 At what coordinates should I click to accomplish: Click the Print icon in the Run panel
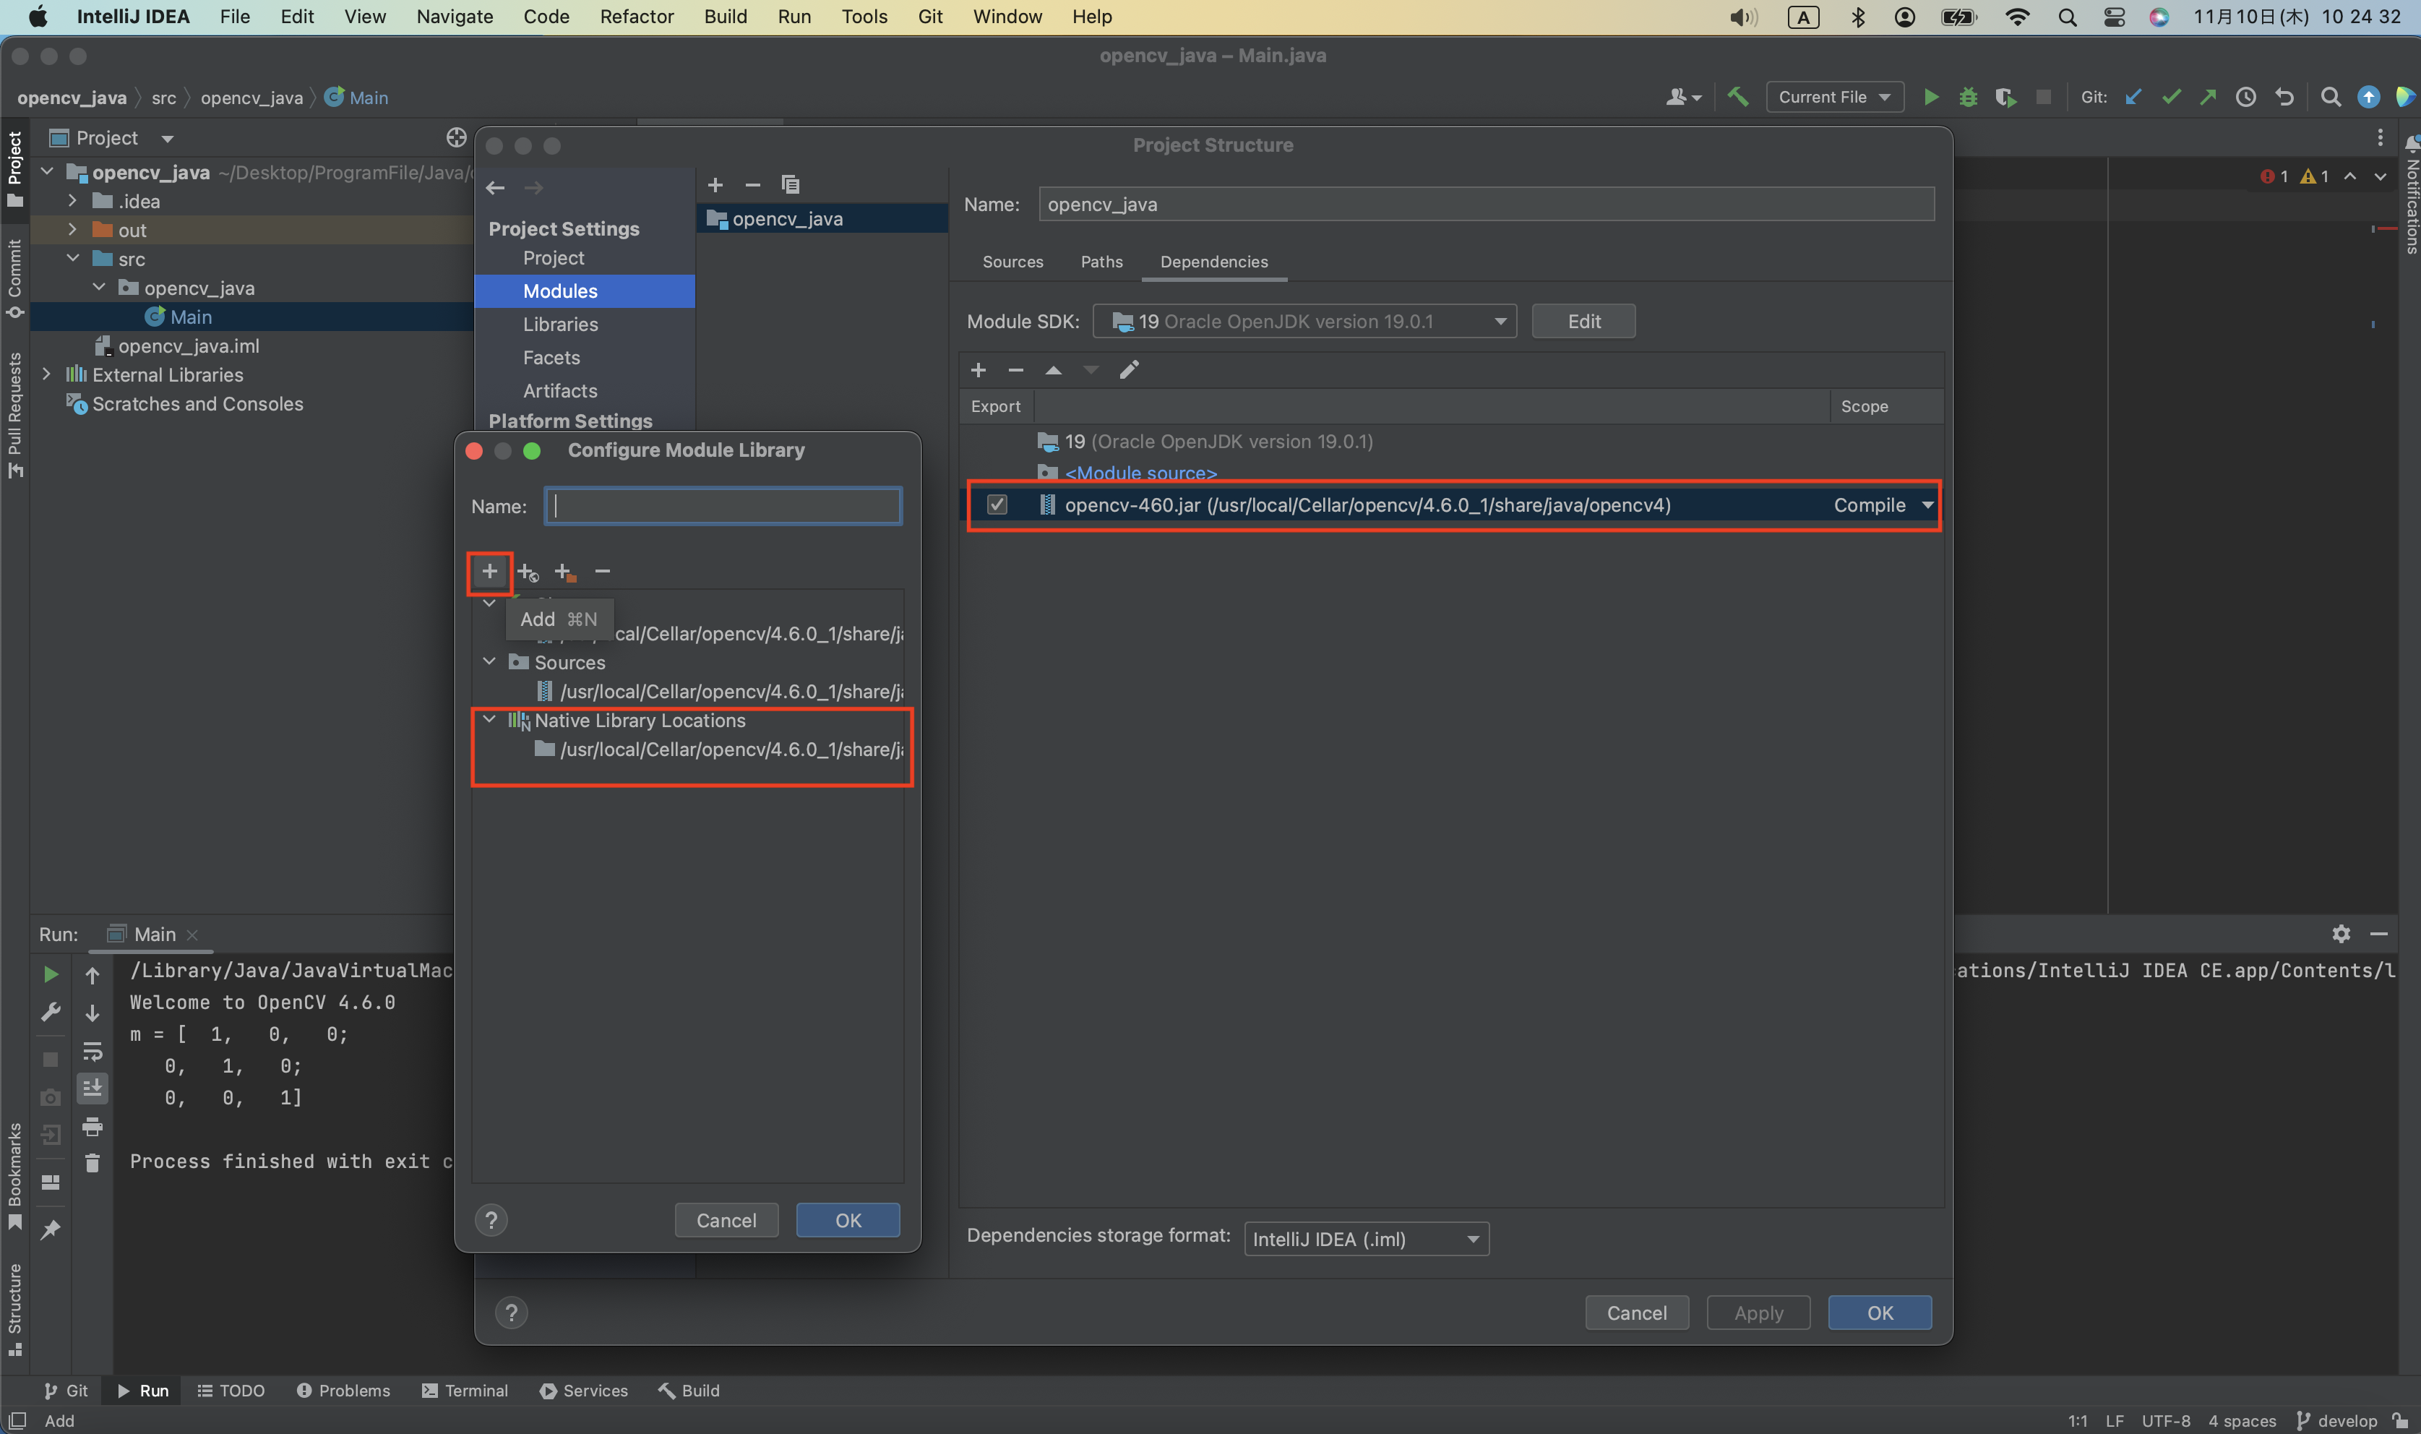tap(92, 1126)
